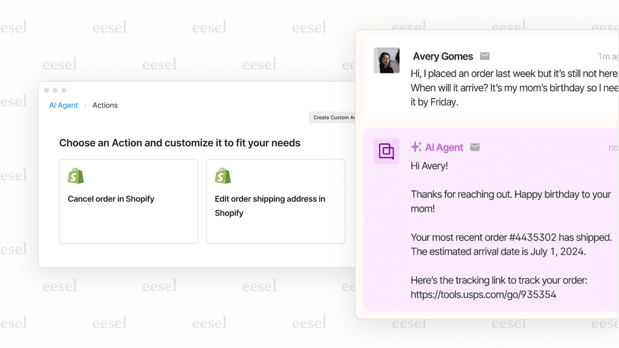This screenshot has width=619, height=348.
Task: Click the gray traffic-light dot in the window header
Action: [64, 90]
